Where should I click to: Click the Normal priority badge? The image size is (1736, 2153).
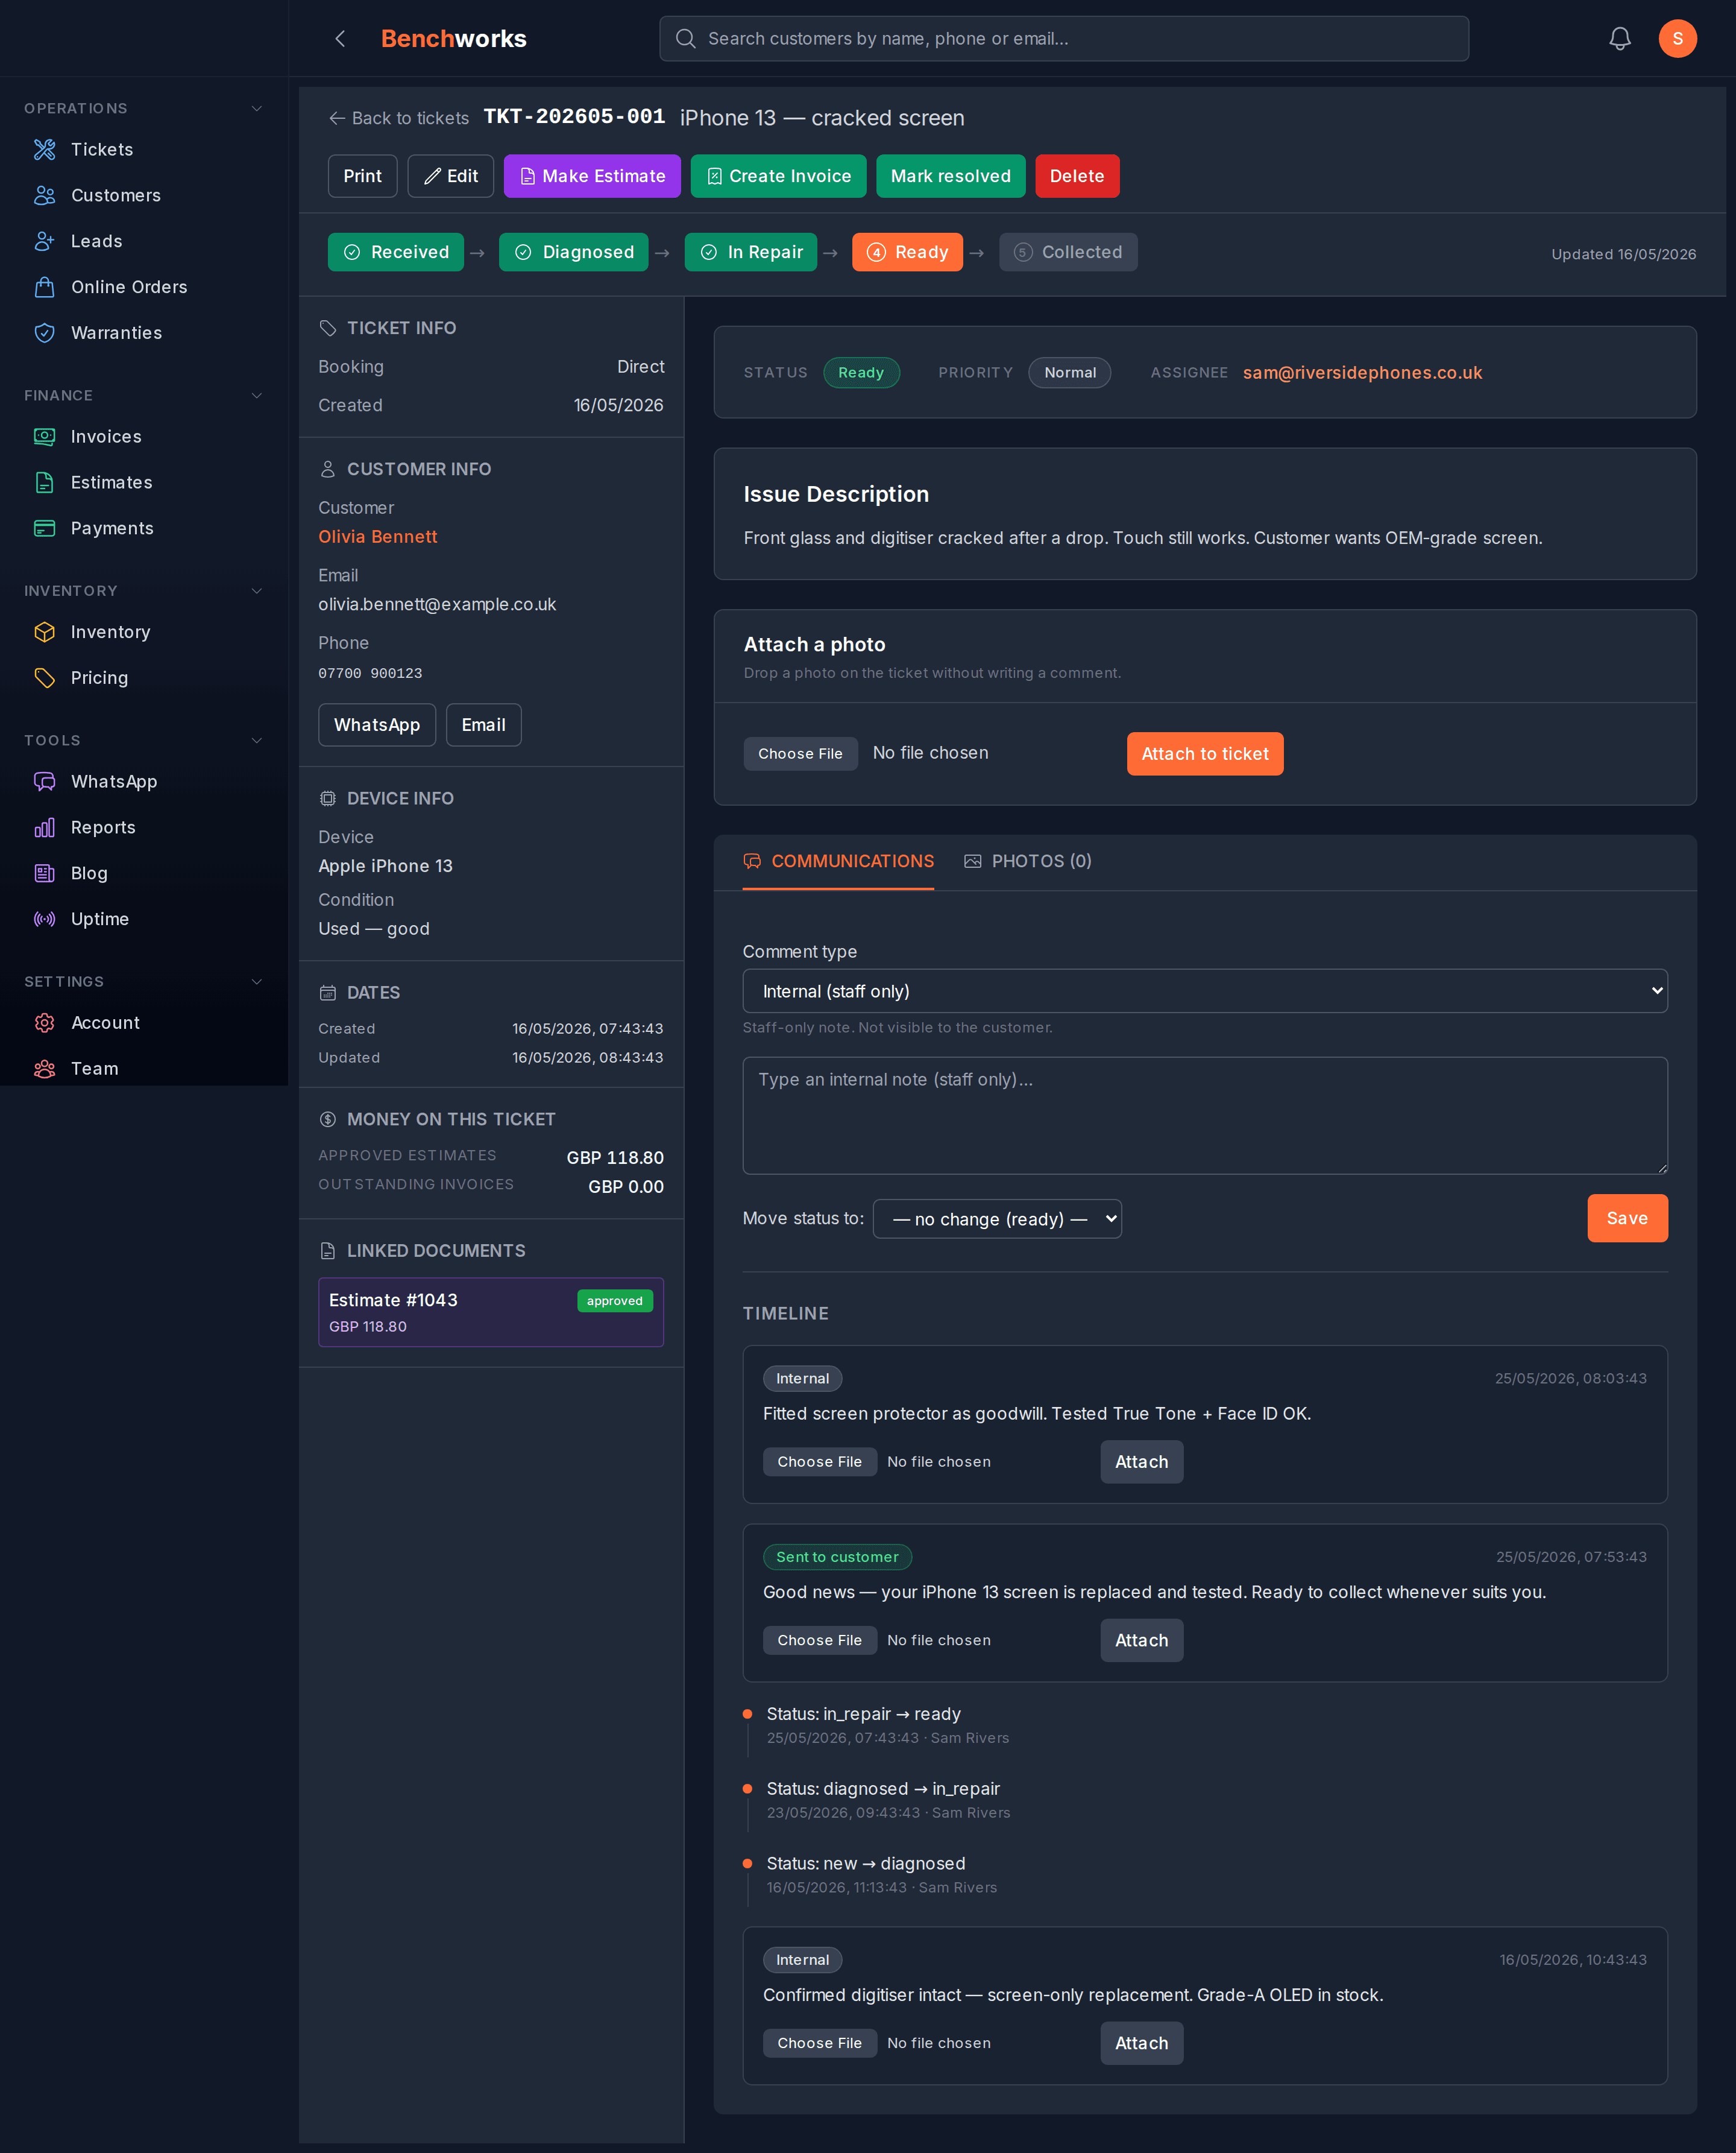pos(1069,373)
